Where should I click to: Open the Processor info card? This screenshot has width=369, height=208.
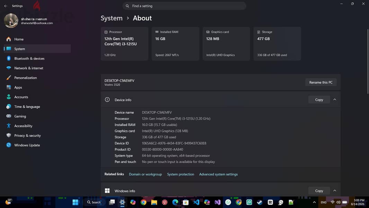(125, 44)
